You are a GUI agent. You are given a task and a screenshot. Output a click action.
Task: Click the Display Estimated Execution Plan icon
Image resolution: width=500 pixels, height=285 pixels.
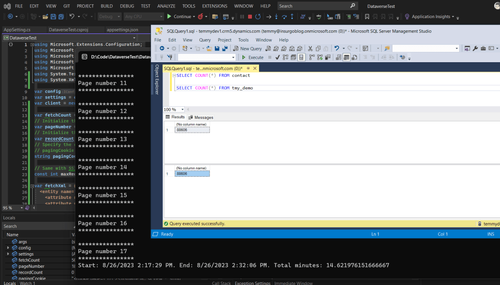pos(285,57)
